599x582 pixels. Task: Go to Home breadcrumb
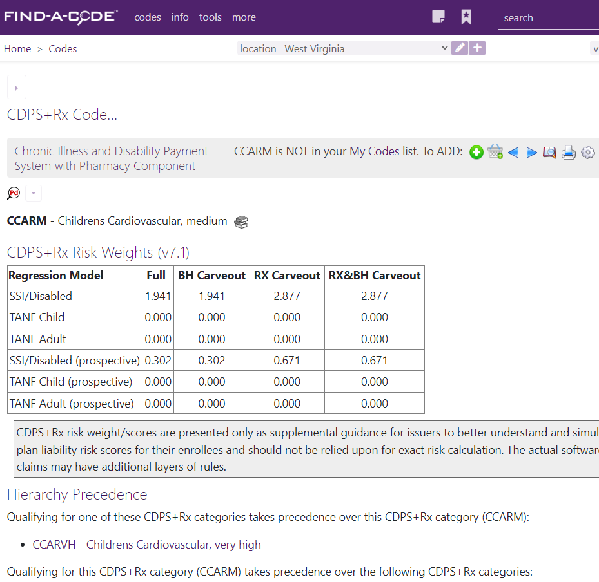(x=17, y=49)
